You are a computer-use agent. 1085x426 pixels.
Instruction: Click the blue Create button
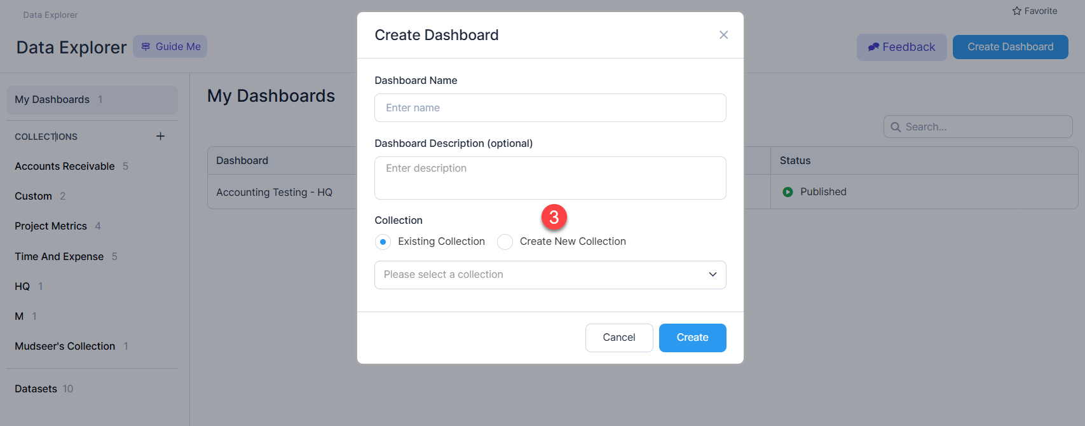(692, 338)
